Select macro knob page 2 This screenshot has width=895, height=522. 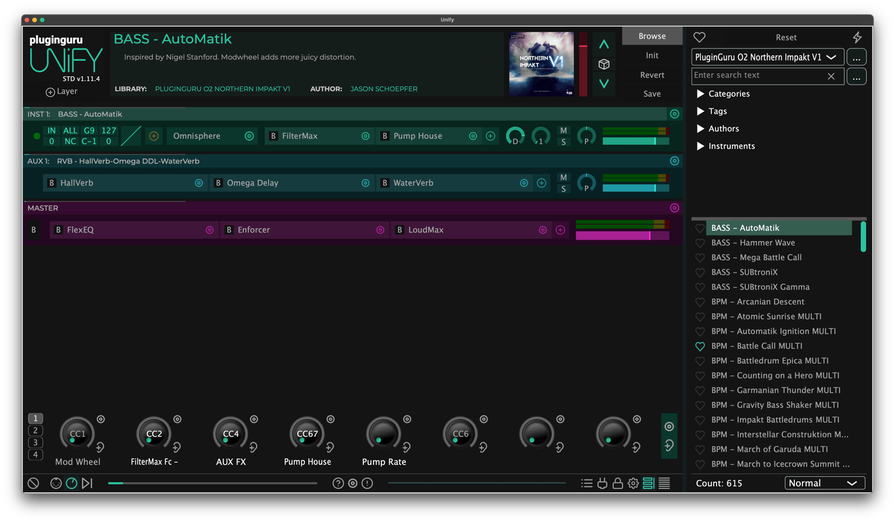(35, 430)
